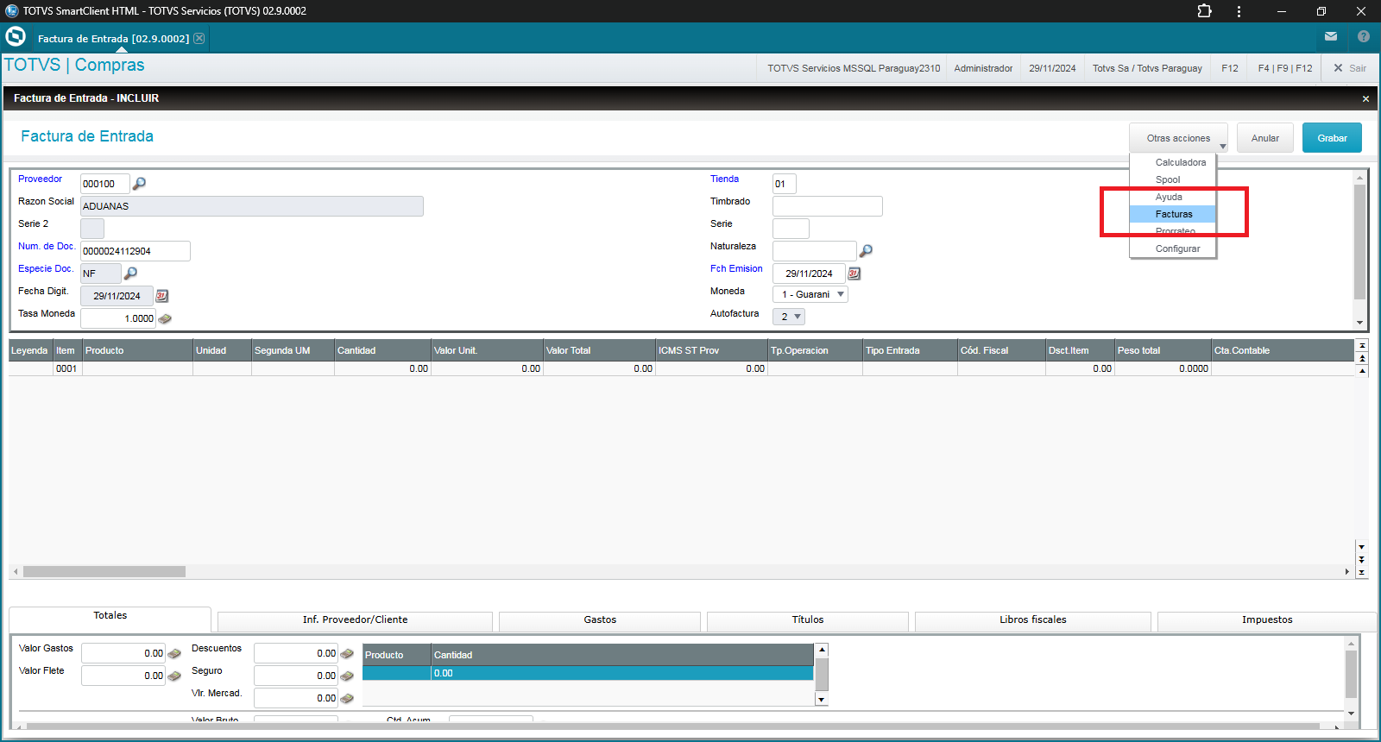1381x742 pixels.
Task: Click the Cta.Contable column header
Action: [1283, 350]
